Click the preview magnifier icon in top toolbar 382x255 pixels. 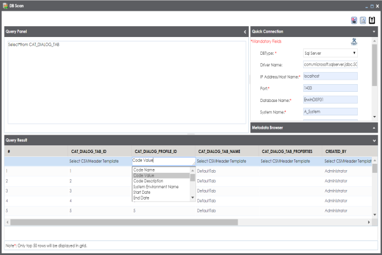point(362,20)
